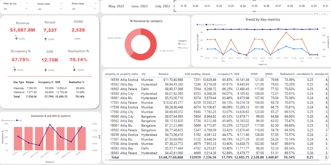Click the filter icon above the Trend chart
The width and height of the screenshot is (331, 165).
coord(316,14)
